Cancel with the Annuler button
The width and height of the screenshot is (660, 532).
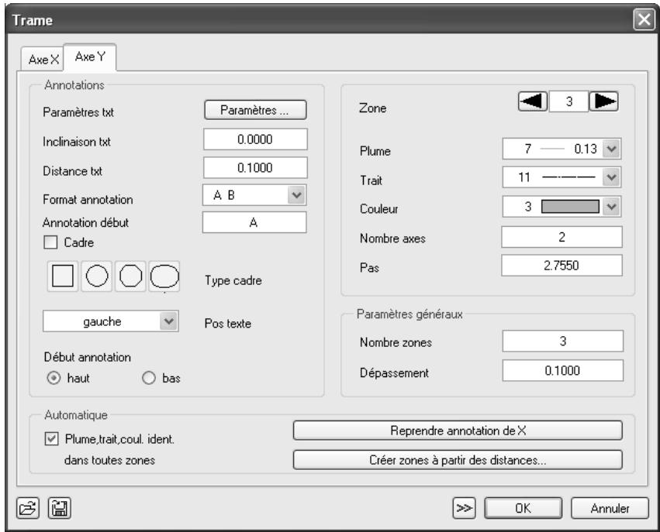point(610,508)
